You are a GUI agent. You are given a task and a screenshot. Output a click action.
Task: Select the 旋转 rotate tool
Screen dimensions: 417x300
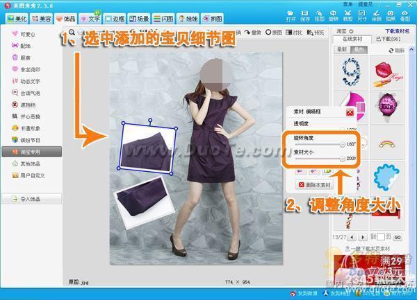click(333, 16)
